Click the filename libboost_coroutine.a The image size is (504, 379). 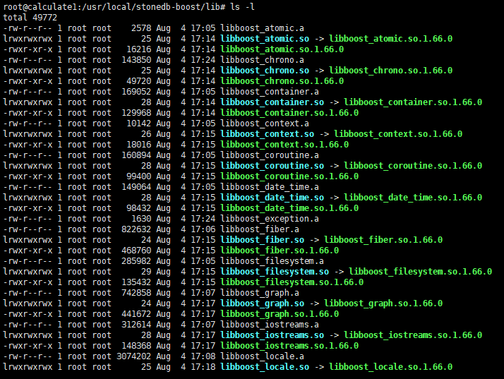[270, 155]
